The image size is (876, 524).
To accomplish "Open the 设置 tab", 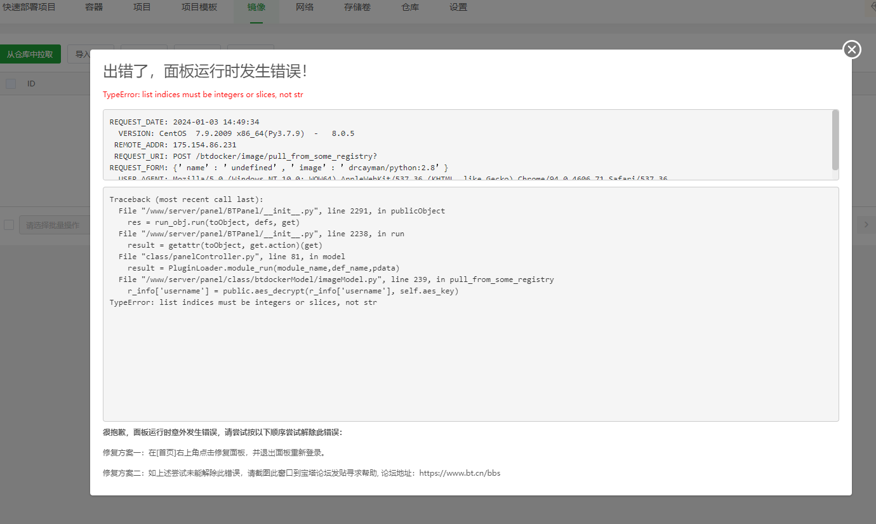I will pos(458,8).
